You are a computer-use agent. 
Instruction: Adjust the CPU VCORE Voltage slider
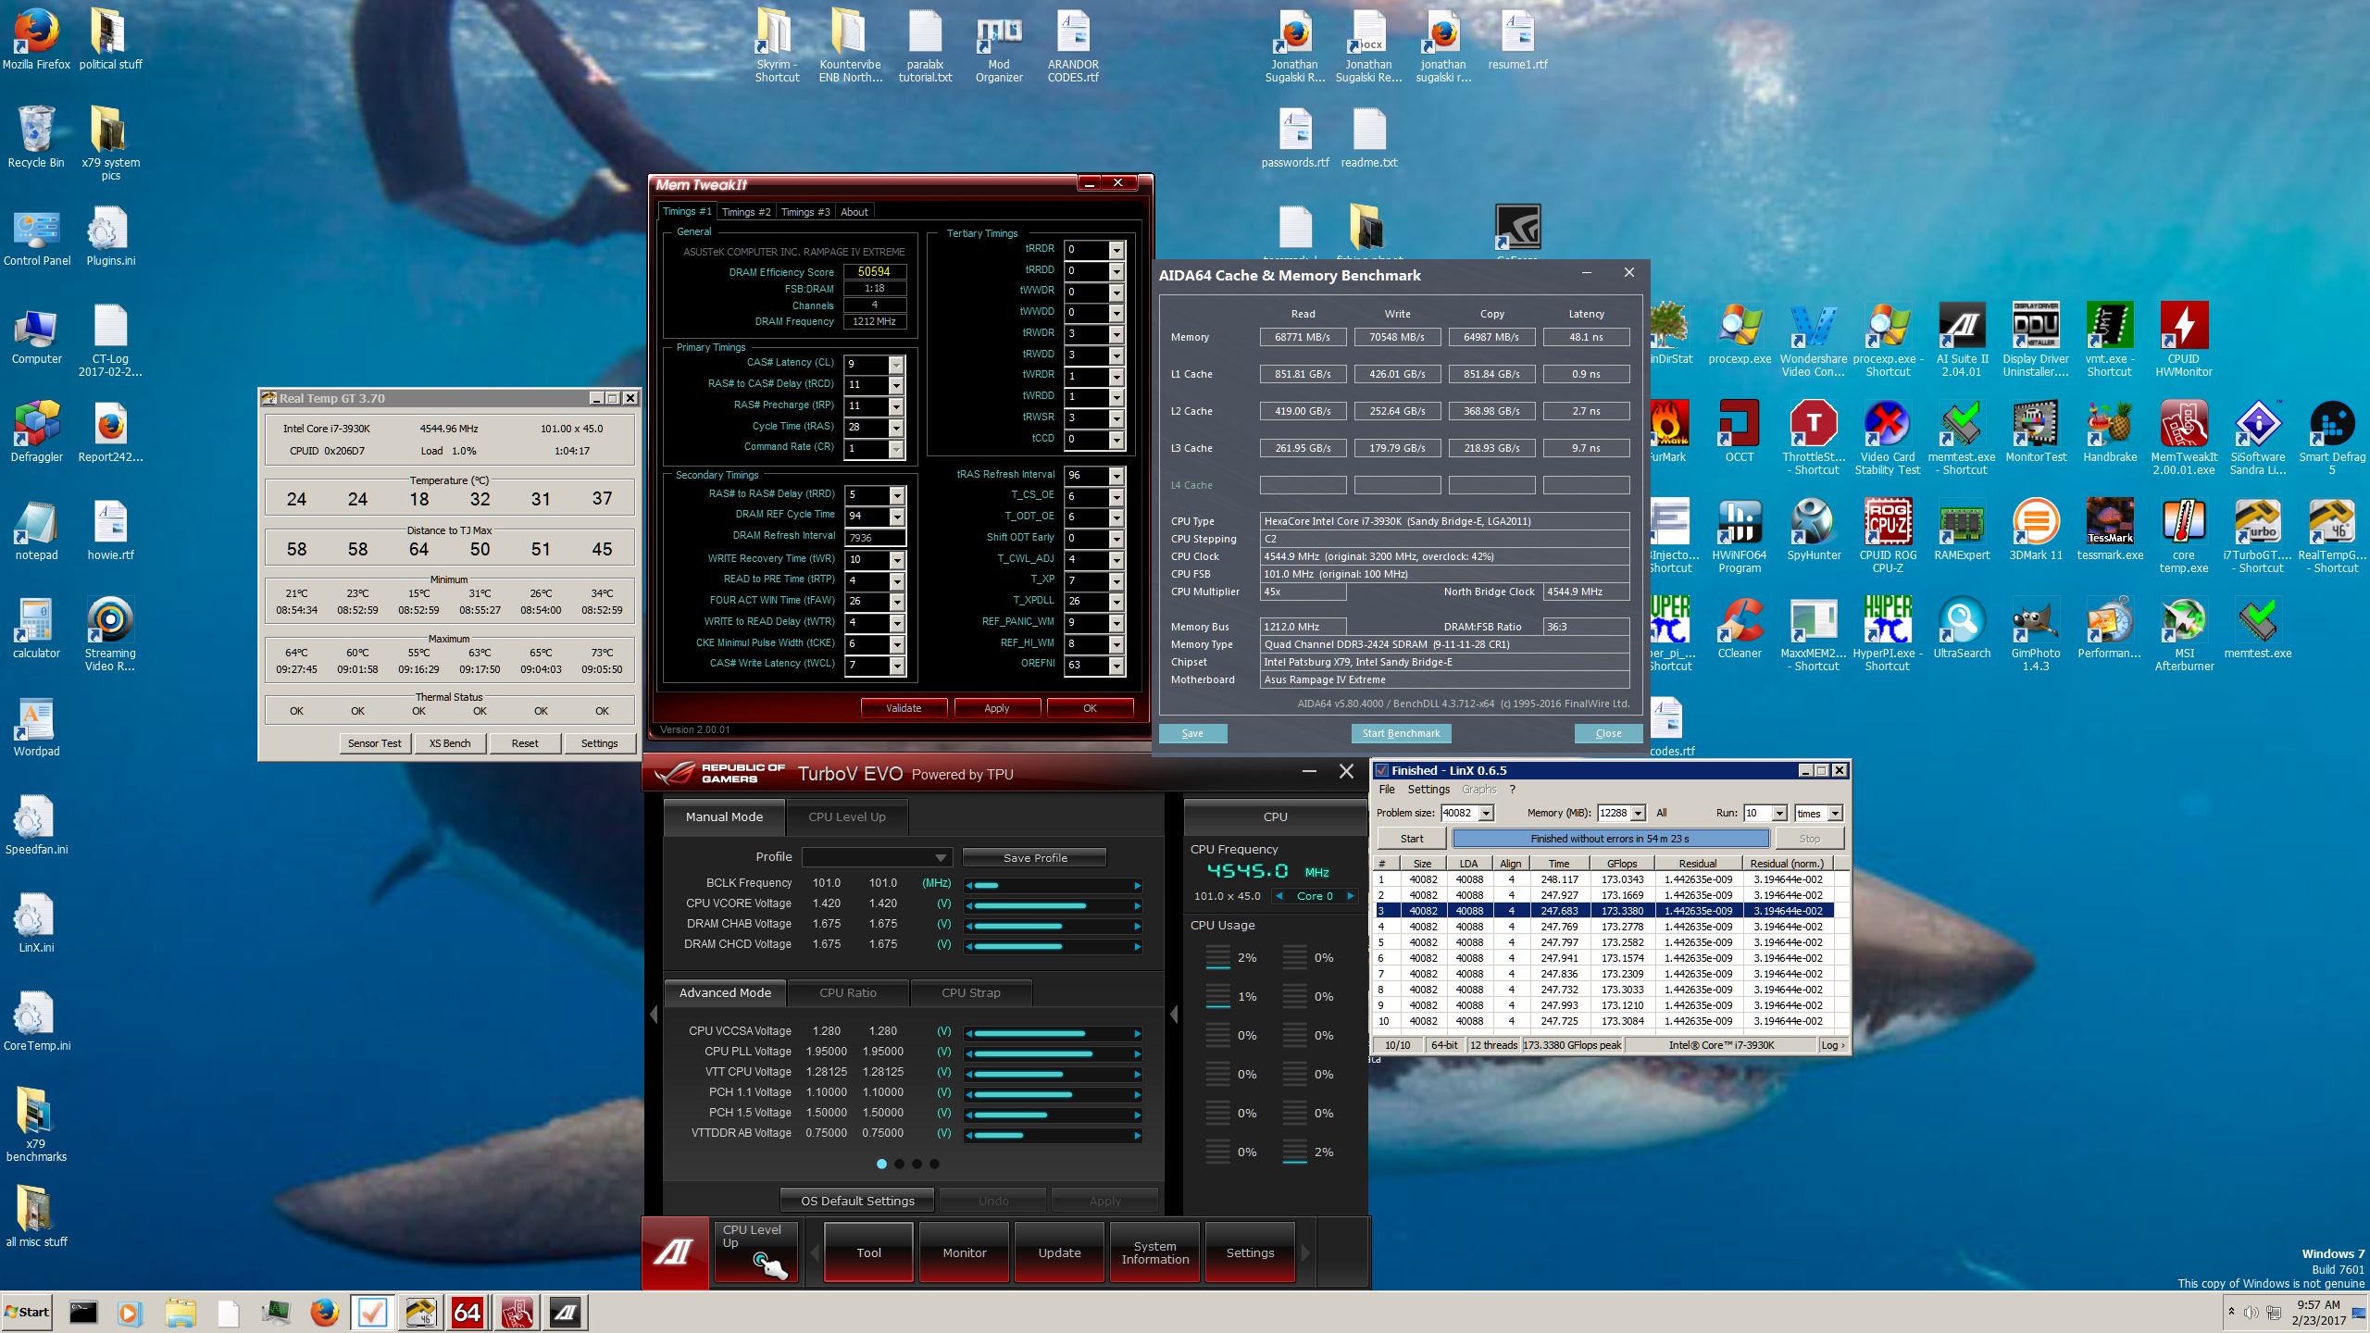tap(1053, 906)
